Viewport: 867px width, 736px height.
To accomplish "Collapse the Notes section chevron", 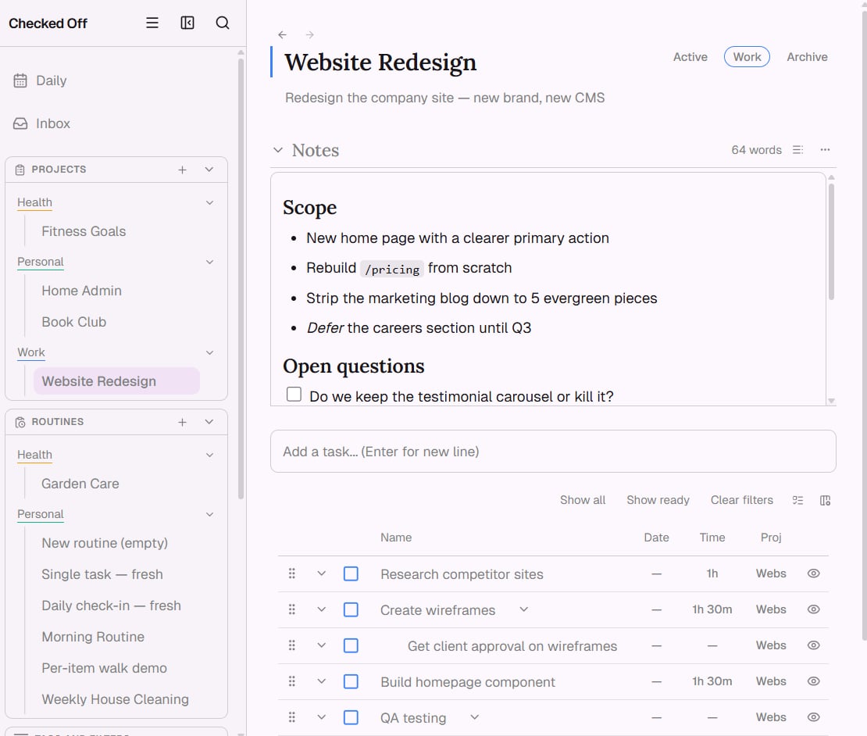I will [x=278, y=150].
